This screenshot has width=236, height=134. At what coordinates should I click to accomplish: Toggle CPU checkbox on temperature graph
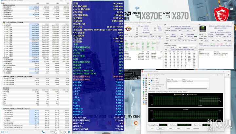coord(183,94)
